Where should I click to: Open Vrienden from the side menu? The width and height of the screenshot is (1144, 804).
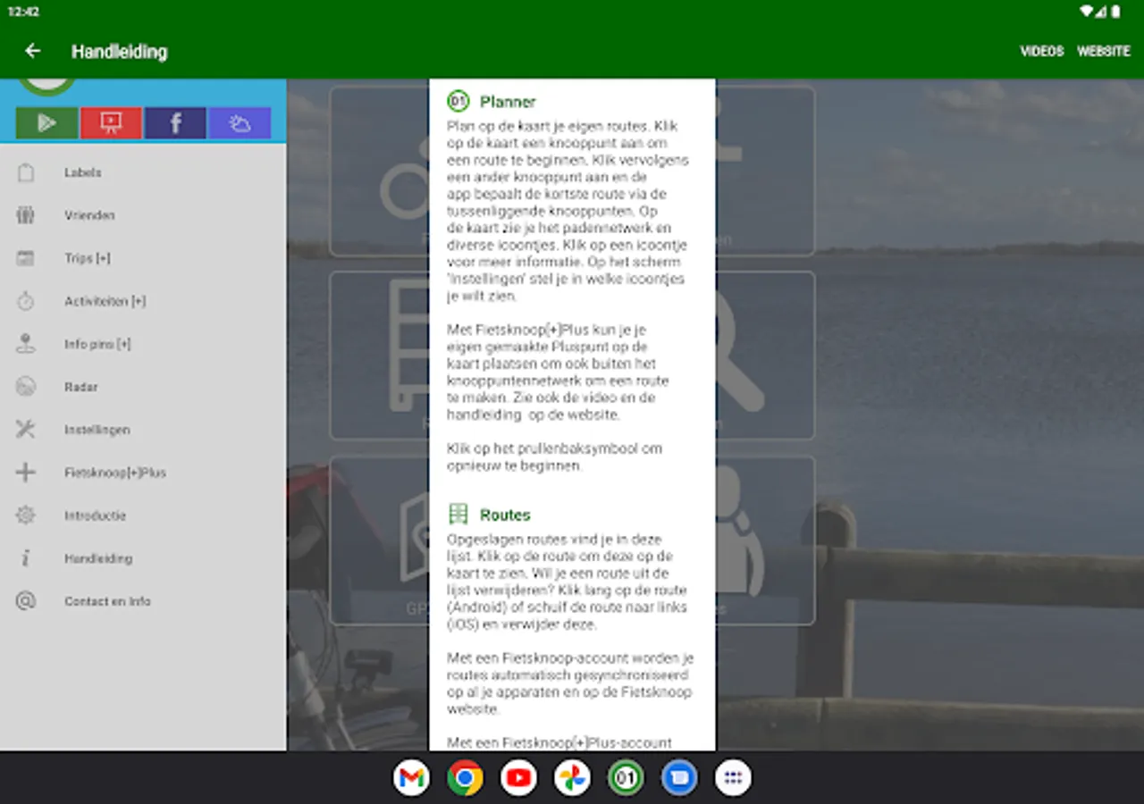click(x=143, y=215)
